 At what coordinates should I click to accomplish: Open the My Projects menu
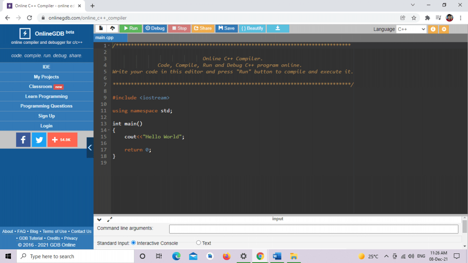tap(46, 76)
